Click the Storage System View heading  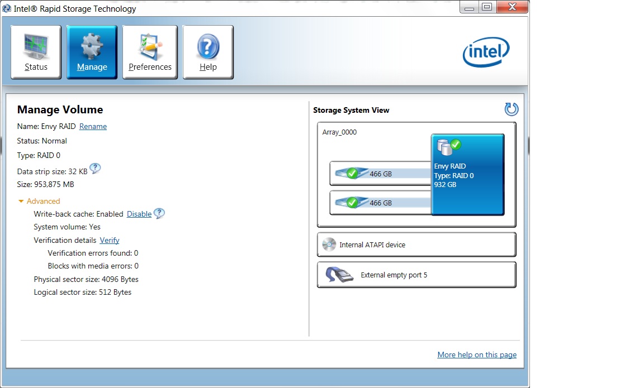pyautogui.click(x=351, y=111)
